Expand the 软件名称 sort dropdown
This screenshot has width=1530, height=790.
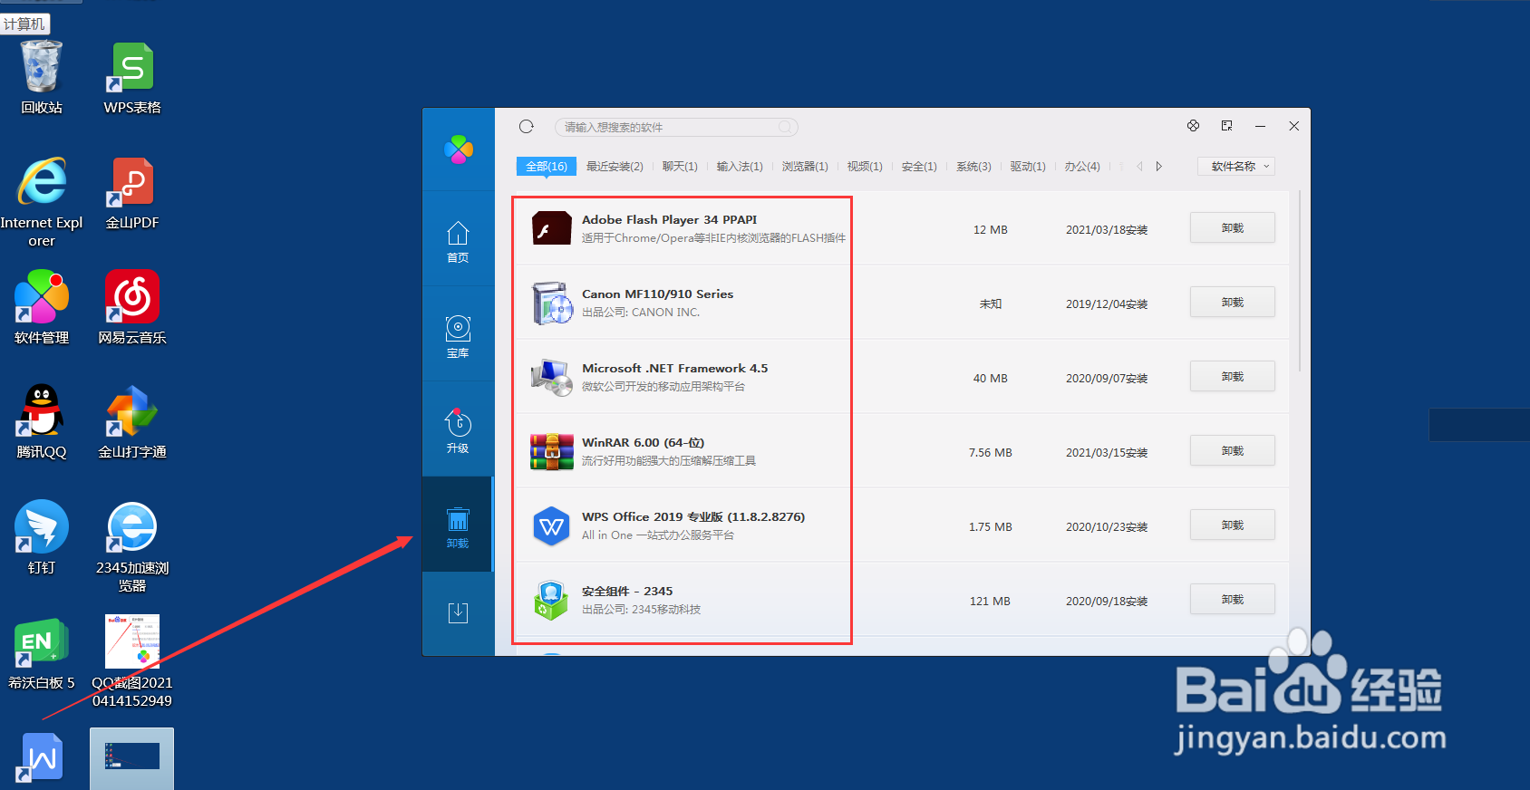coord(1236,167)
